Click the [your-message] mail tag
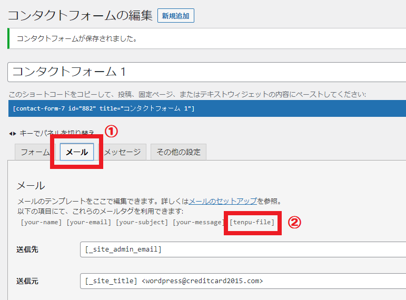 point(198,222)
